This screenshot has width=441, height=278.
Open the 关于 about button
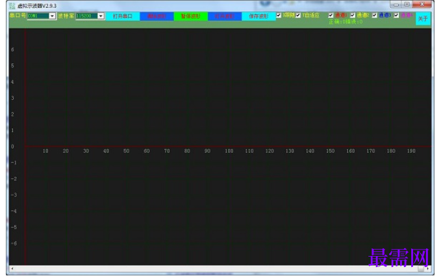pos(423,19)
